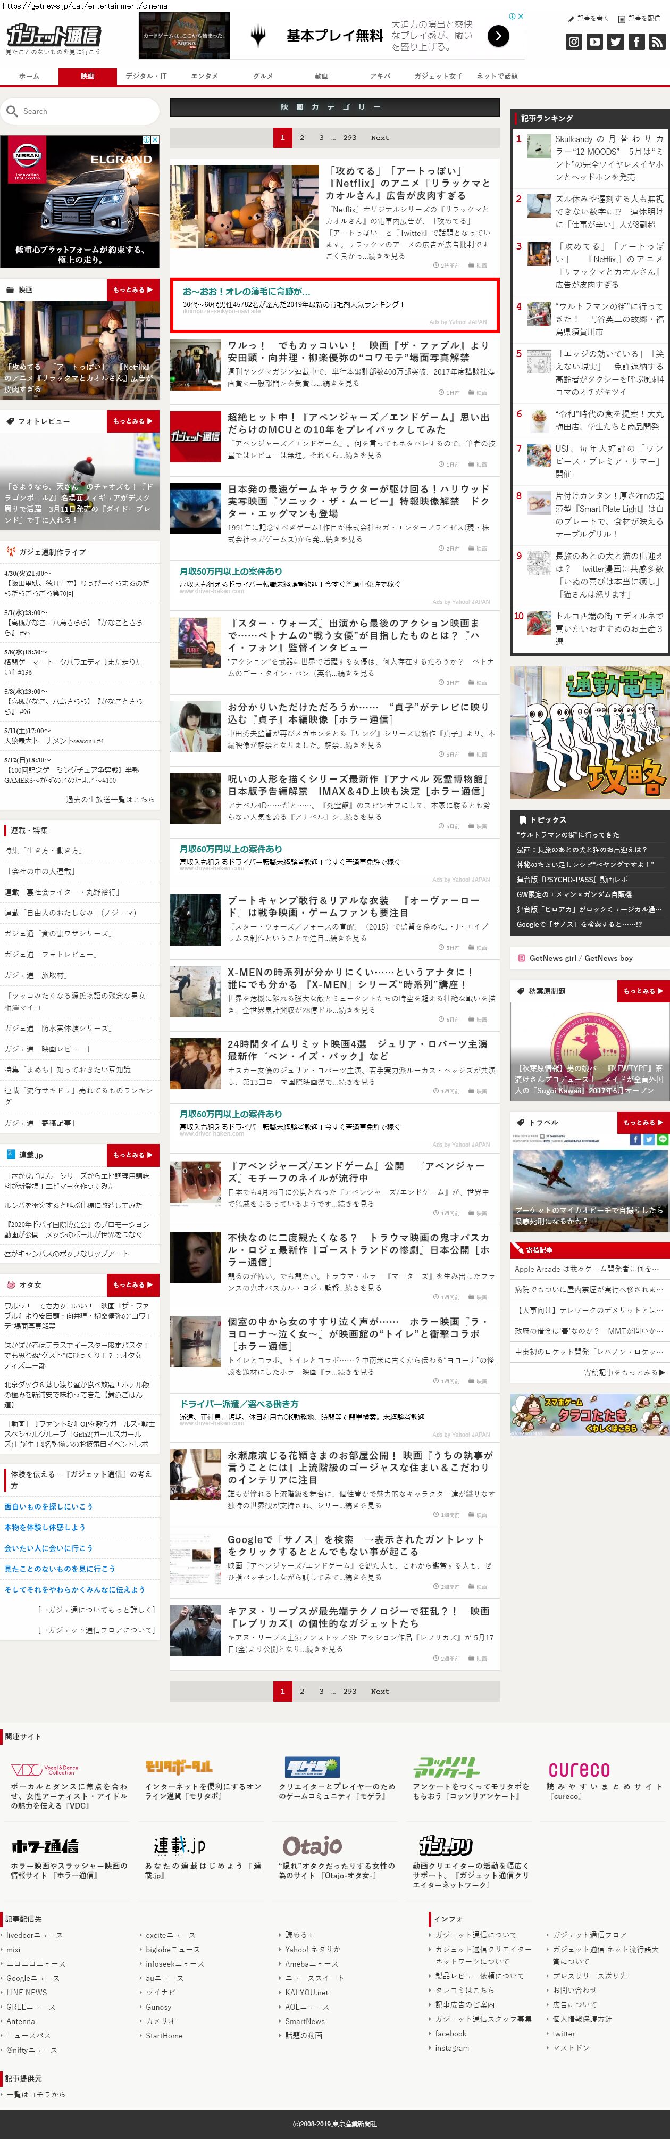Open the エンタメ navigation tab
The height and width of the screenshot is (2139, 670).
click(204, 77)
